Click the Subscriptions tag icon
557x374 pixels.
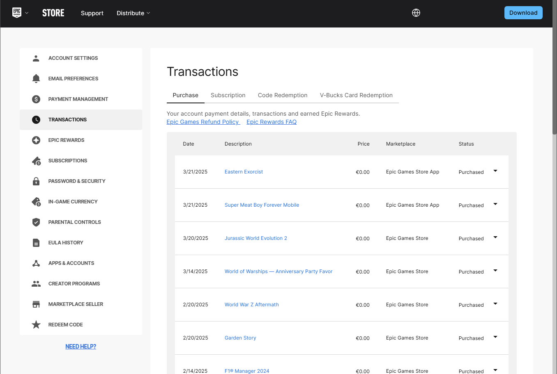[36, 161]
